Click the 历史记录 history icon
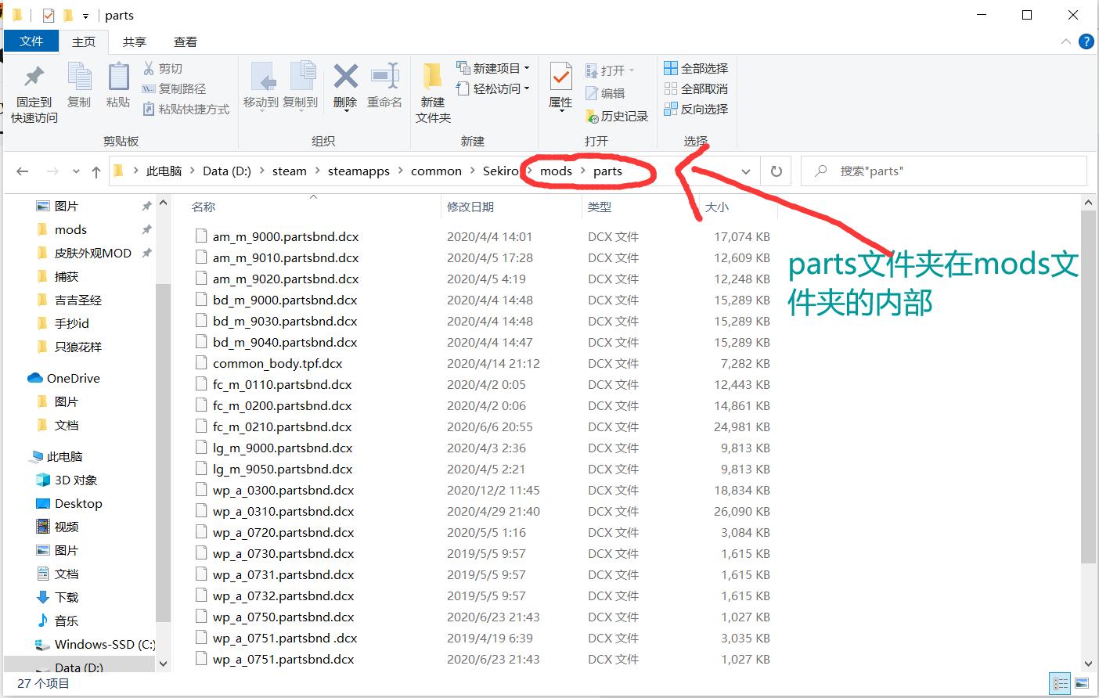Screen dimensions: 1099x698 point(592,117)
